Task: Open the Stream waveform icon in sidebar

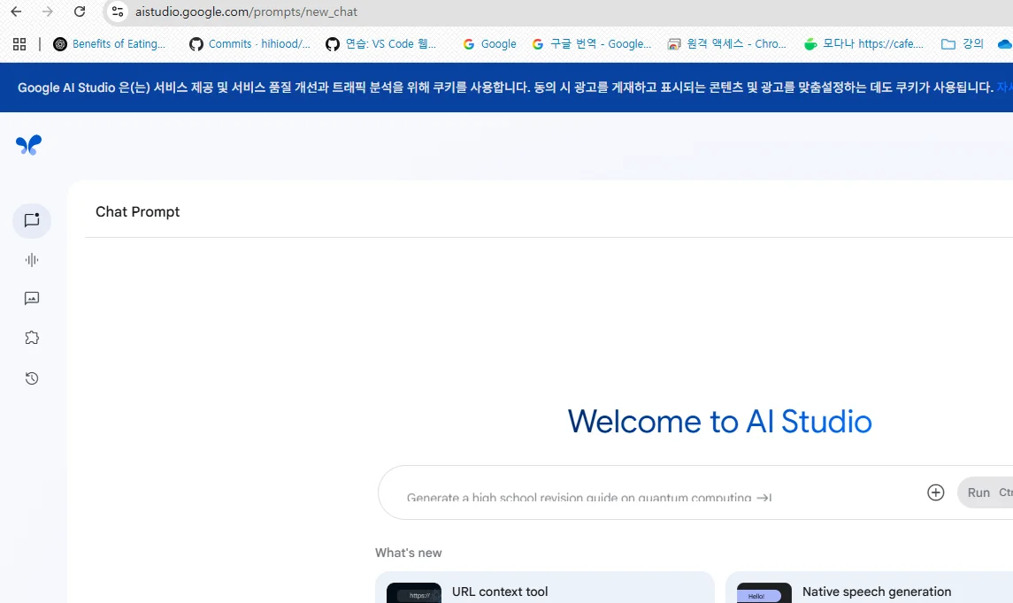Action: [32, 260]
